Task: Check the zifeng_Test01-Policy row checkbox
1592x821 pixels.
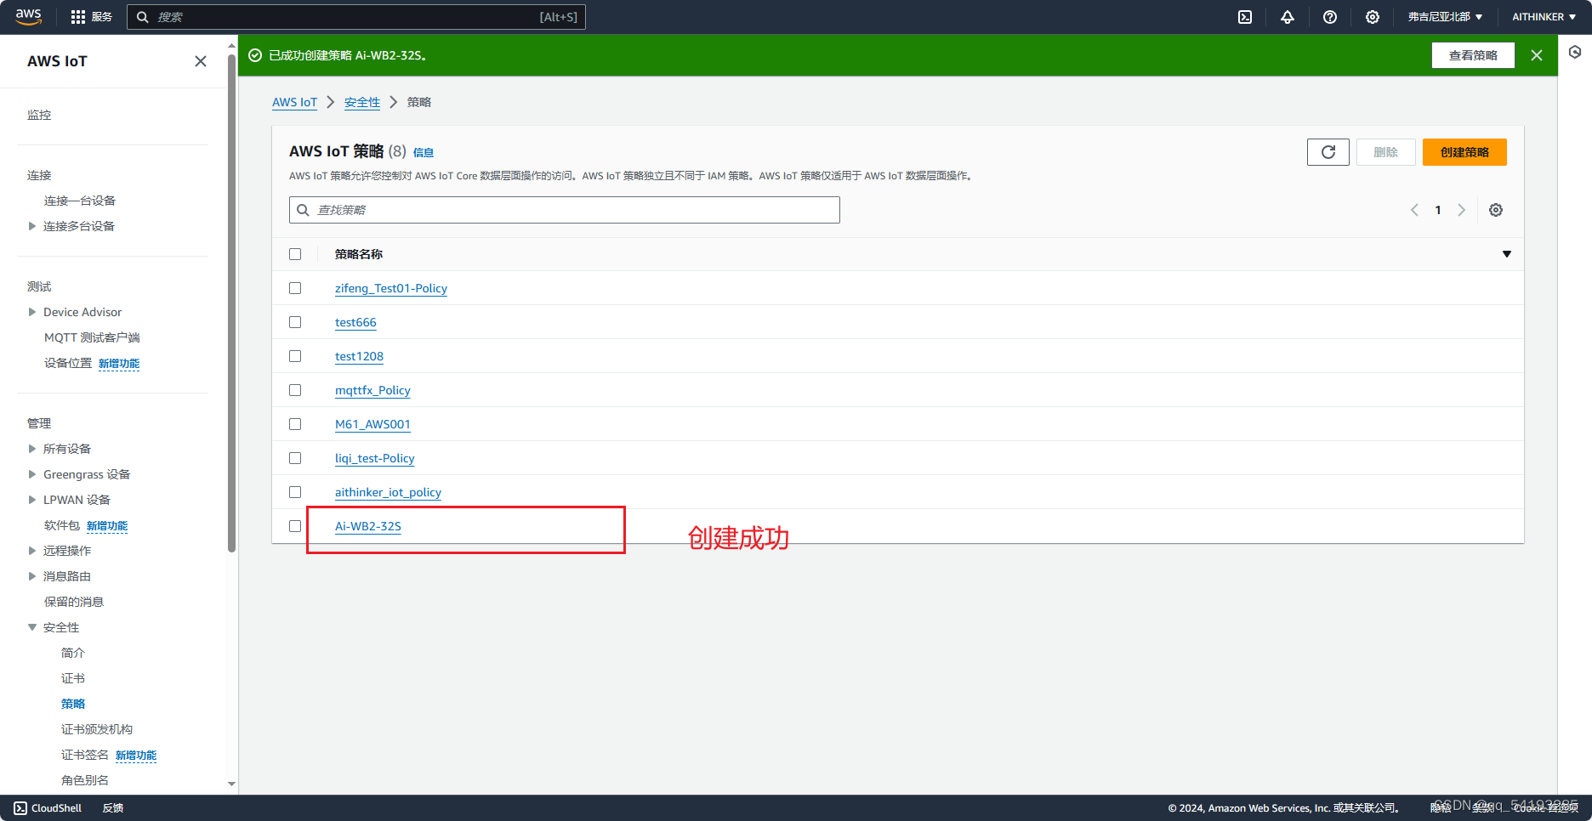Action: click(295, 288)
